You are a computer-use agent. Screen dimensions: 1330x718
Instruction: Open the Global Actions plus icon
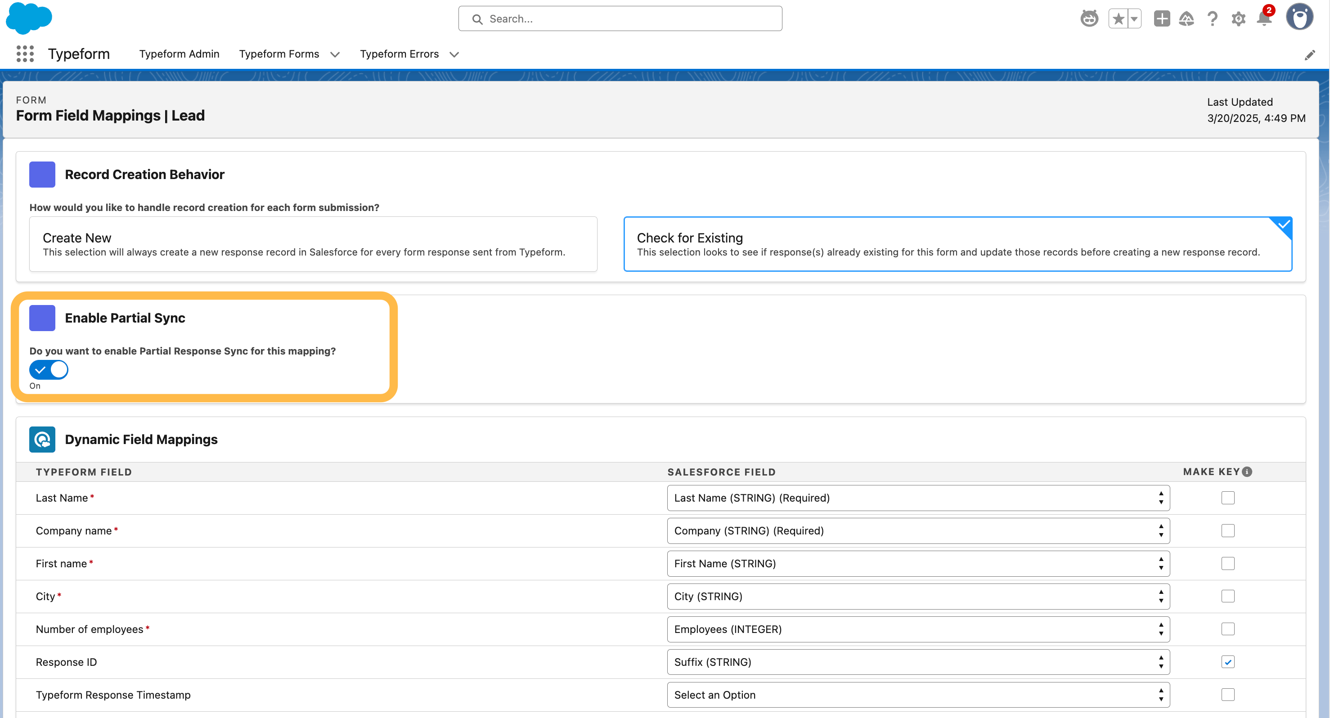[1162, 19]
